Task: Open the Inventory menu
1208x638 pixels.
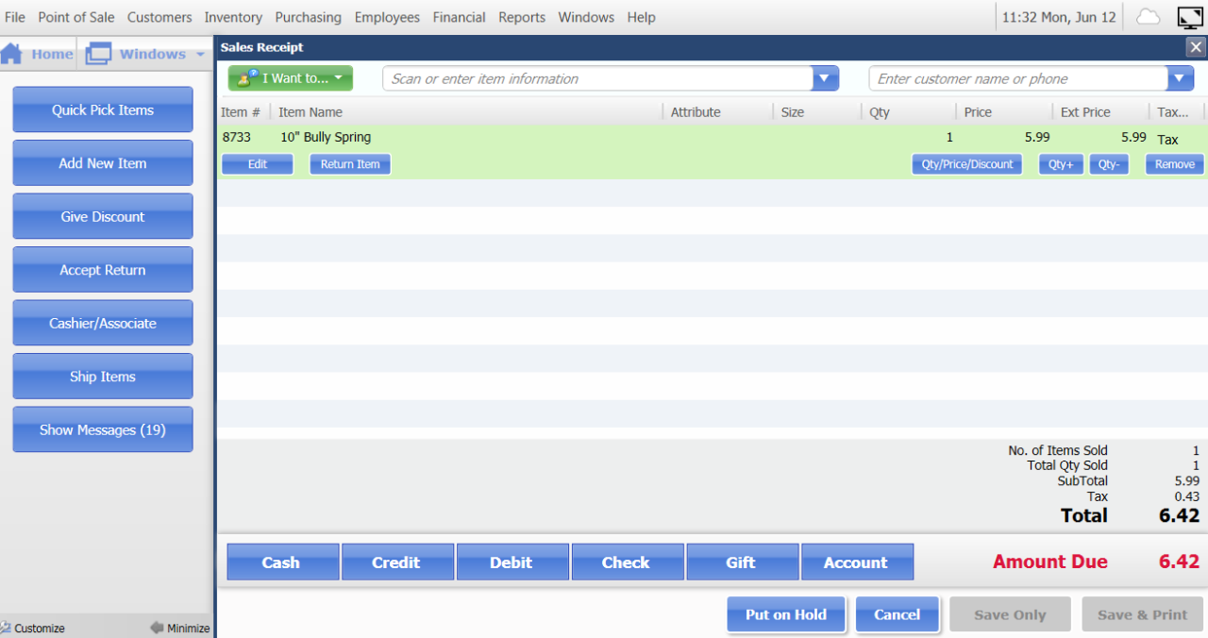Action: [x=233, y=16]
